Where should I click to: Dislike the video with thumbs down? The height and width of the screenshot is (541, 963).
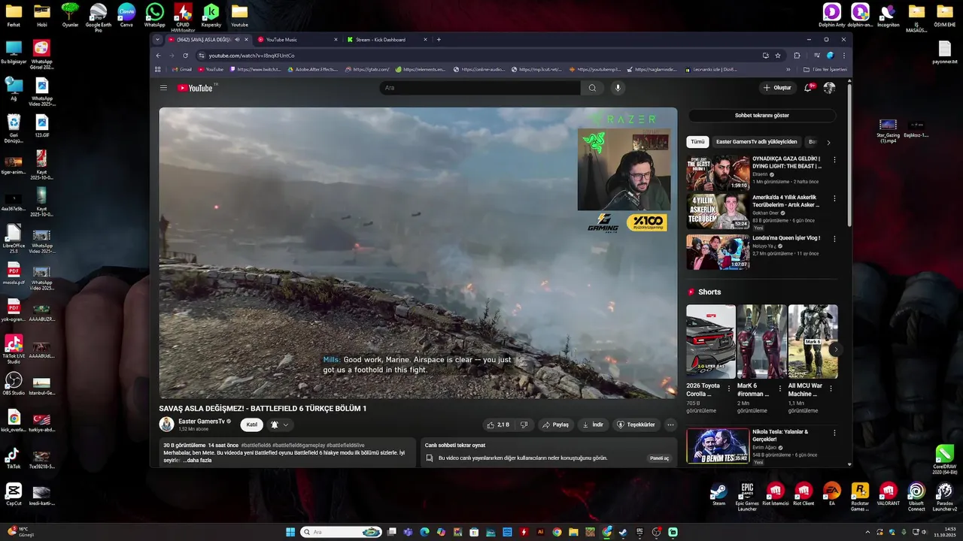(524, 425)
